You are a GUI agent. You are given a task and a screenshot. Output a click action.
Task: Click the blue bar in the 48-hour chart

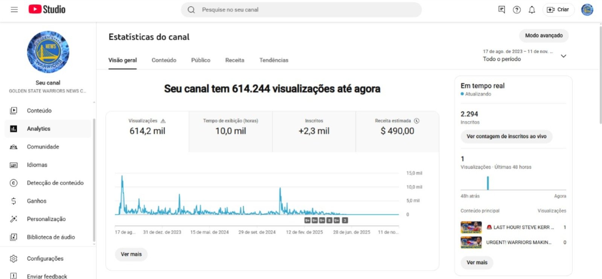[x=488, y=183]
